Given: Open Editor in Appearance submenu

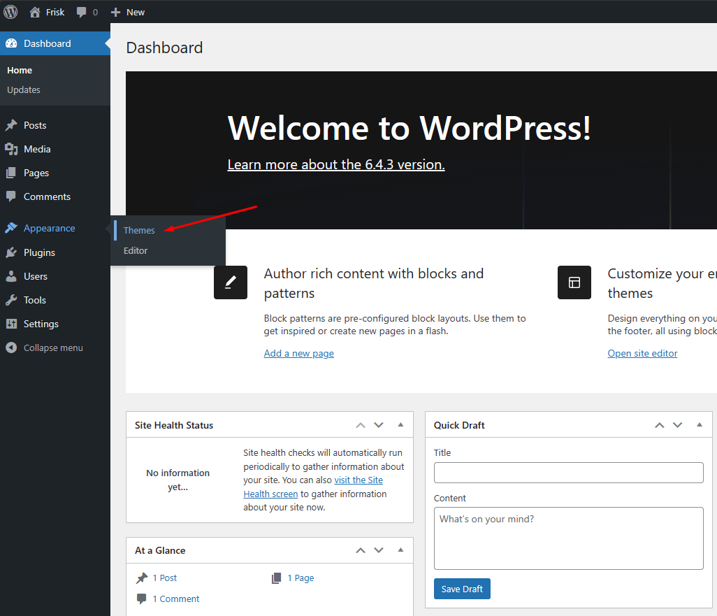Looking at the screenshot, I should [136, 250].
